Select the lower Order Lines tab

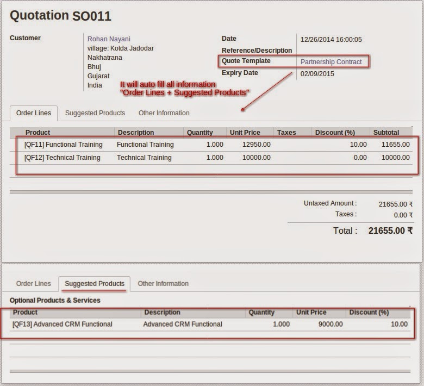[34, 283]
